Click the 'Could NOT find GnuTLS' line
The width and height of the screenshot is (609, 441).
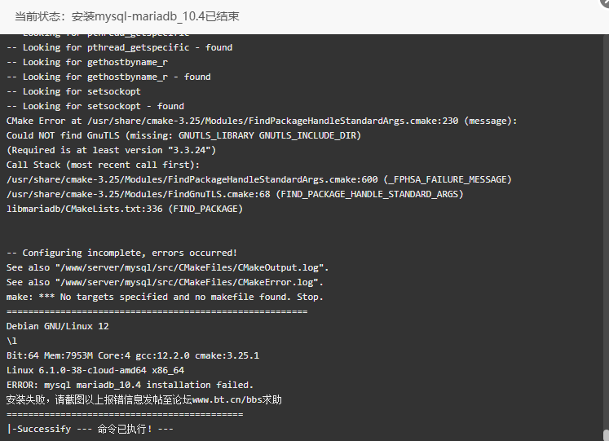[183, 135]
